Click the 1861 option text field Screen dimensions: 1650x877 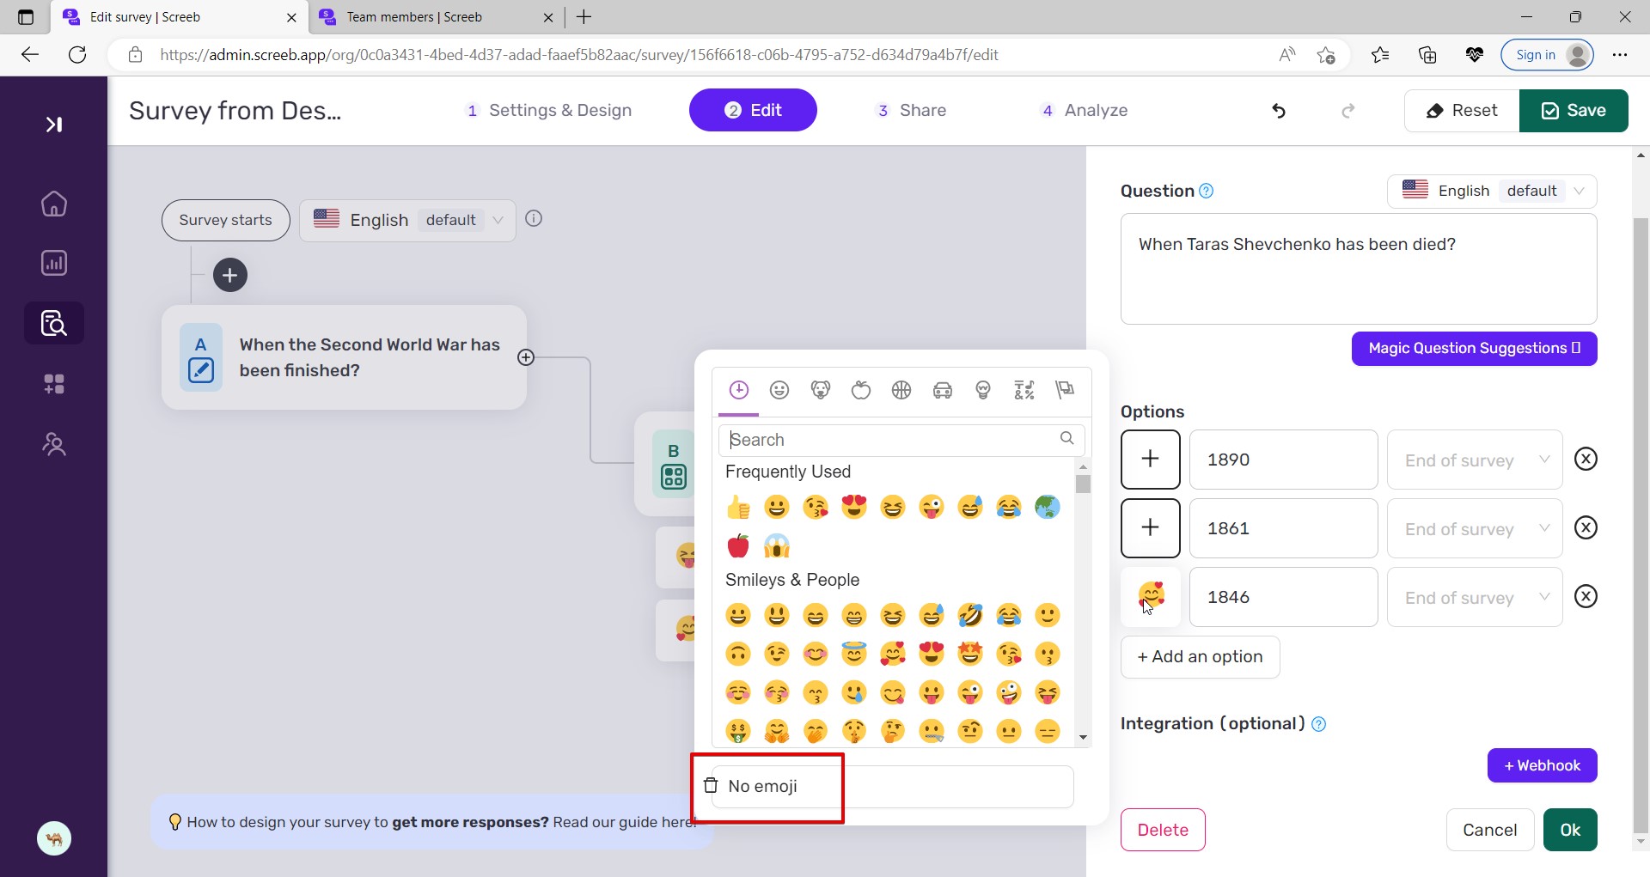pos(1283,528)
